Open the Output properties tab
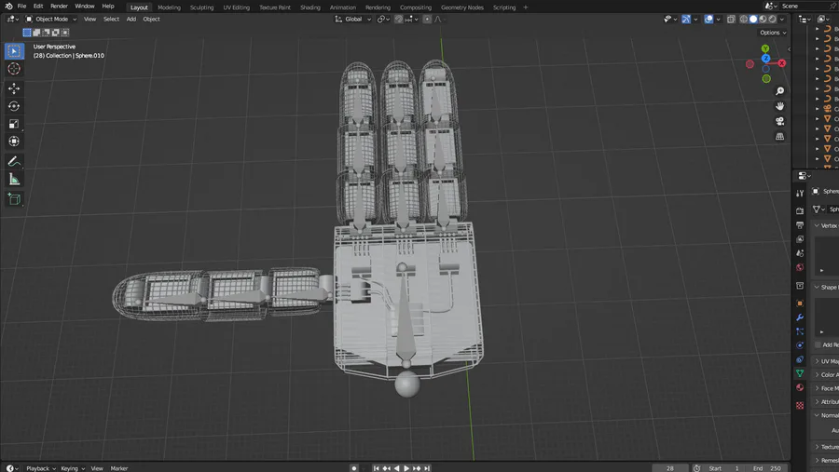Viewport: 839px width, 472px height. [800, 225]
